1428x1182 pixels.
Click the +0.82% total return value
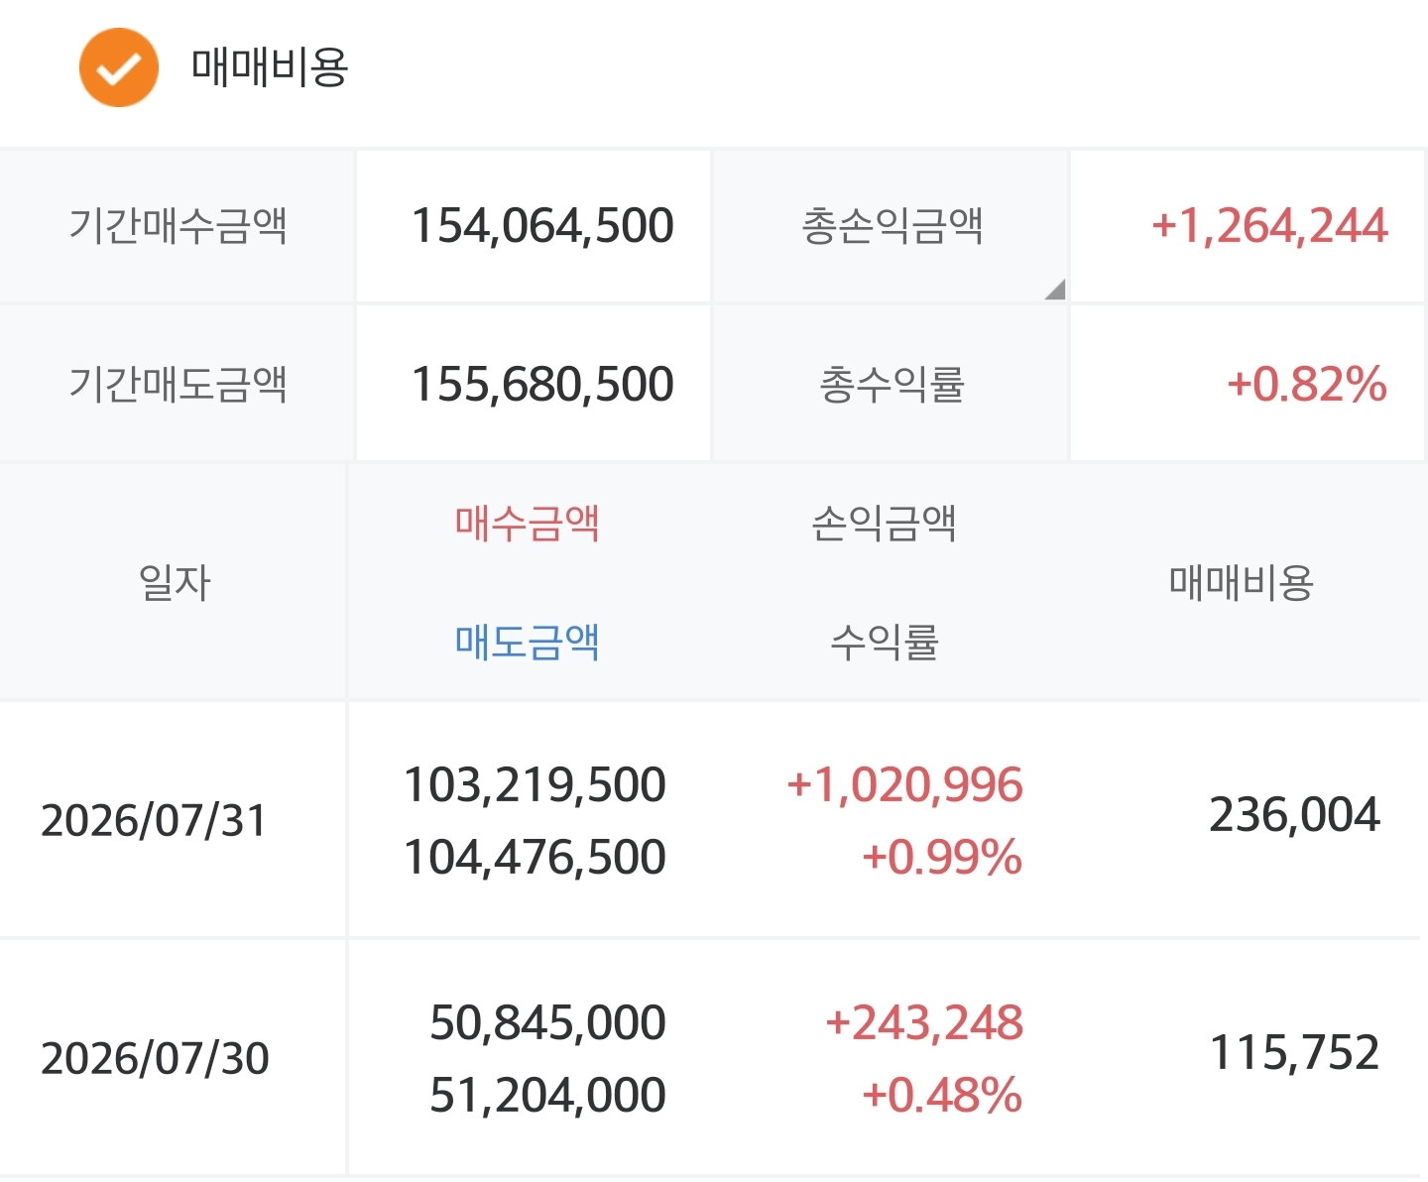coord(1307,384)
